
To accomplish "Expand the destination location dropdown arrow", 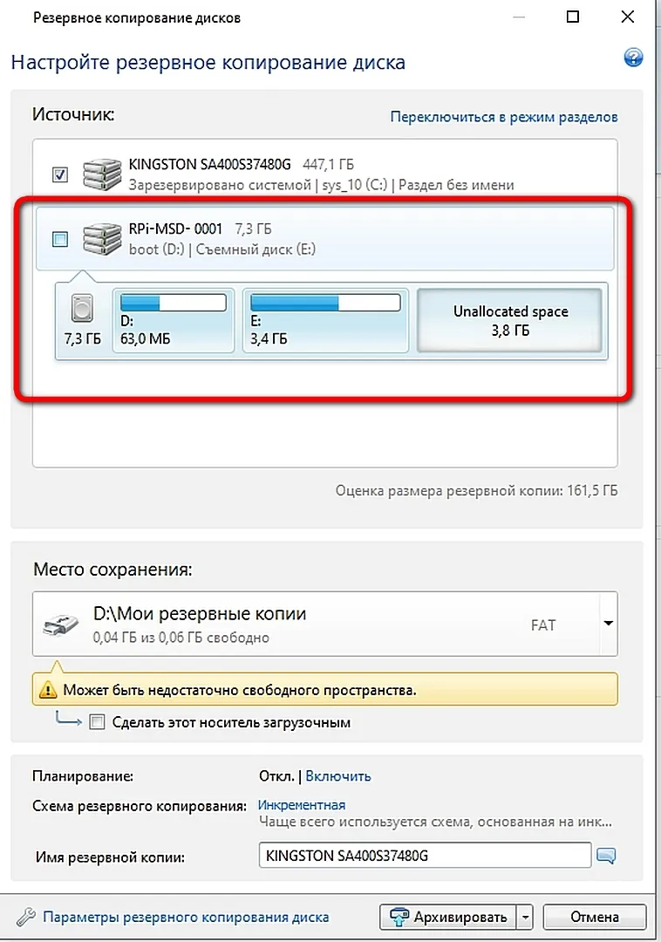I will pos(608,624).
